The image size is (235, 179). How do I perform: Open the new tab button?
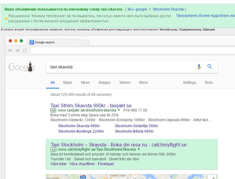(85, 42)
